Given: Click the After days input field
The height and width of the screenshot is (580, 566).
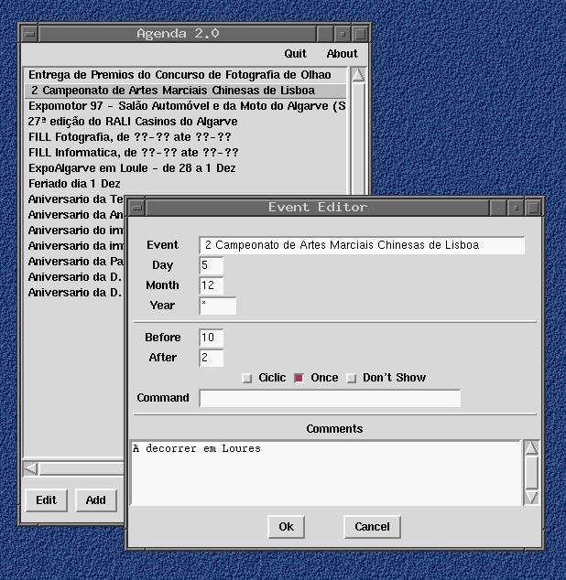Looking at the screenshot, I should click(212, 358).
